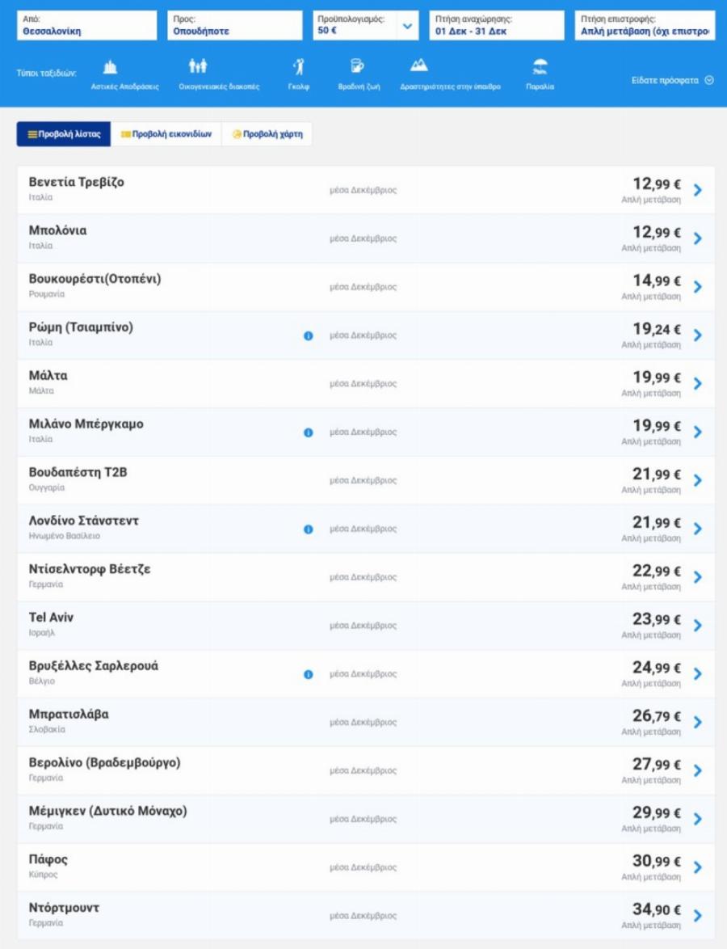This screenshot has width=727, height=949.
Task: Open the Πτήση αναχώρησης departure date field
Action: pos(496,26)
